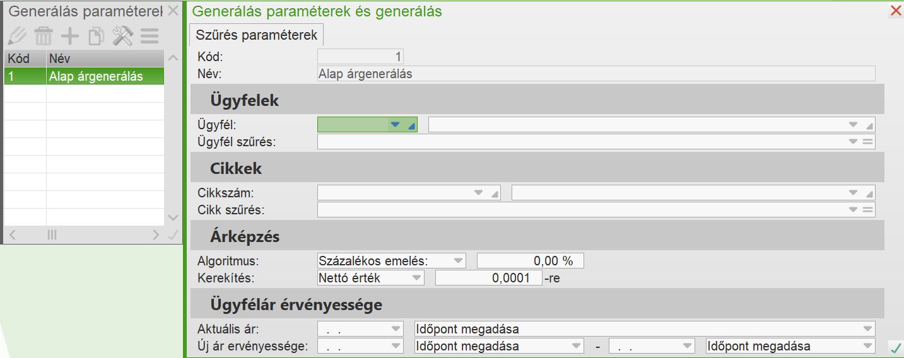The width and height of the screenshot is (904, 358).
Task: Click the plus add-new icon
Action: 69,36
